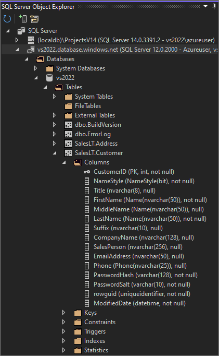The height and width of the screenshot is (356, 219).
Task: Click the Add SQL Server icon
Action: tap(22, 19)
